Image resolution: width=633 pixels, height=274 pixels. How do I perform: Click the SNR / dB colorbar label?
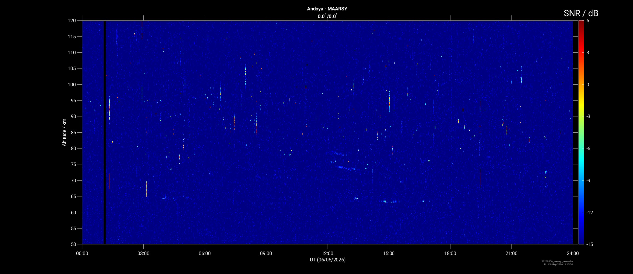point(581,13)
